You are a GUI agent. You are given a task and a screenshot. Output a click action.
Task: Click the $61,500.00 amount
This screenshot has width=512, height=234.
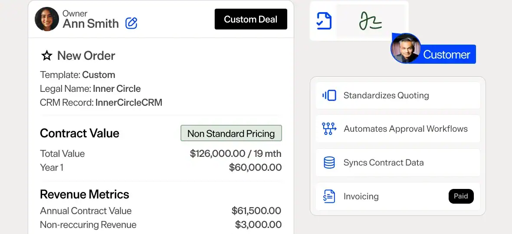pyautogui.click(x=256, y=211)
